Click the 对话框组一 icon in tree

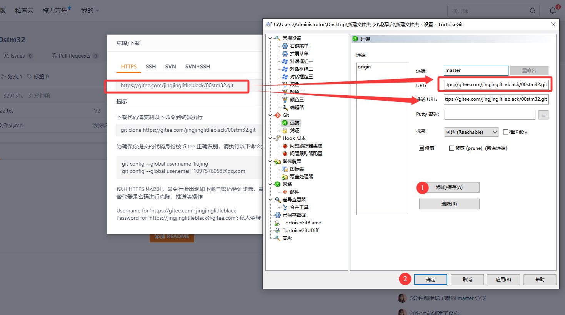tap(285, 61)
